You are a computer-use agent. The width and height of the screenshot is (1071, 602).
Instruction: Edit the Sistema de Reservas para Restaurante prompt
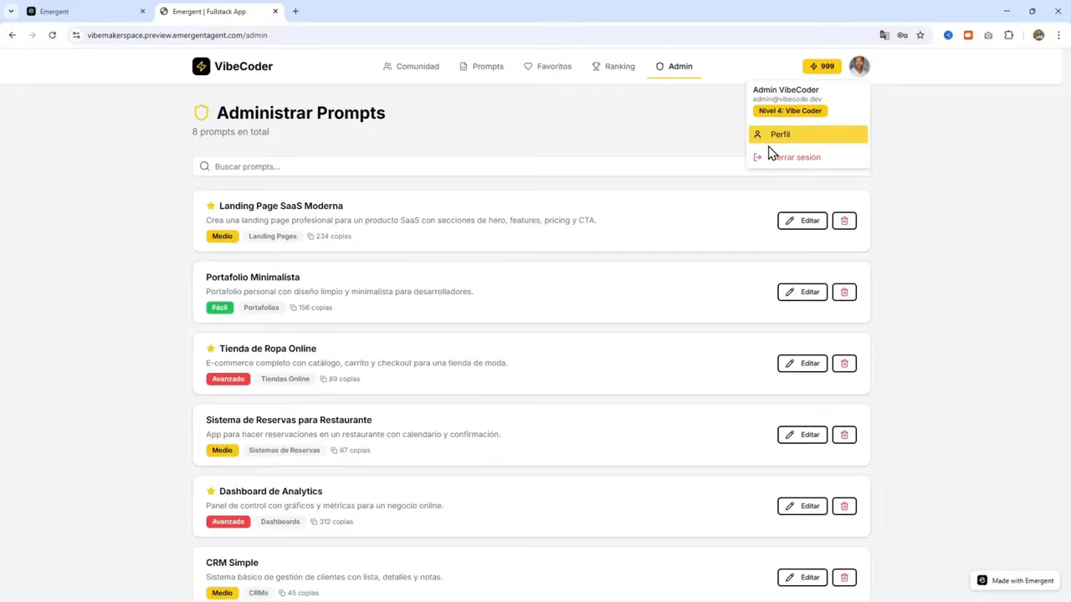pyautogui.click(x=802, y=435)
